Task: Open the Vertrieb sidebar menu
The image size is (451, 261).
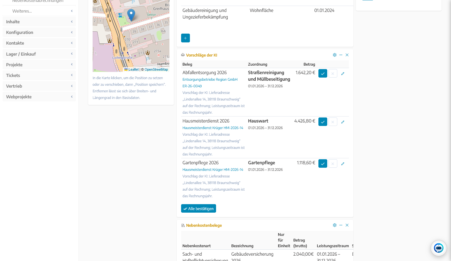Action: tap(39, 86)
